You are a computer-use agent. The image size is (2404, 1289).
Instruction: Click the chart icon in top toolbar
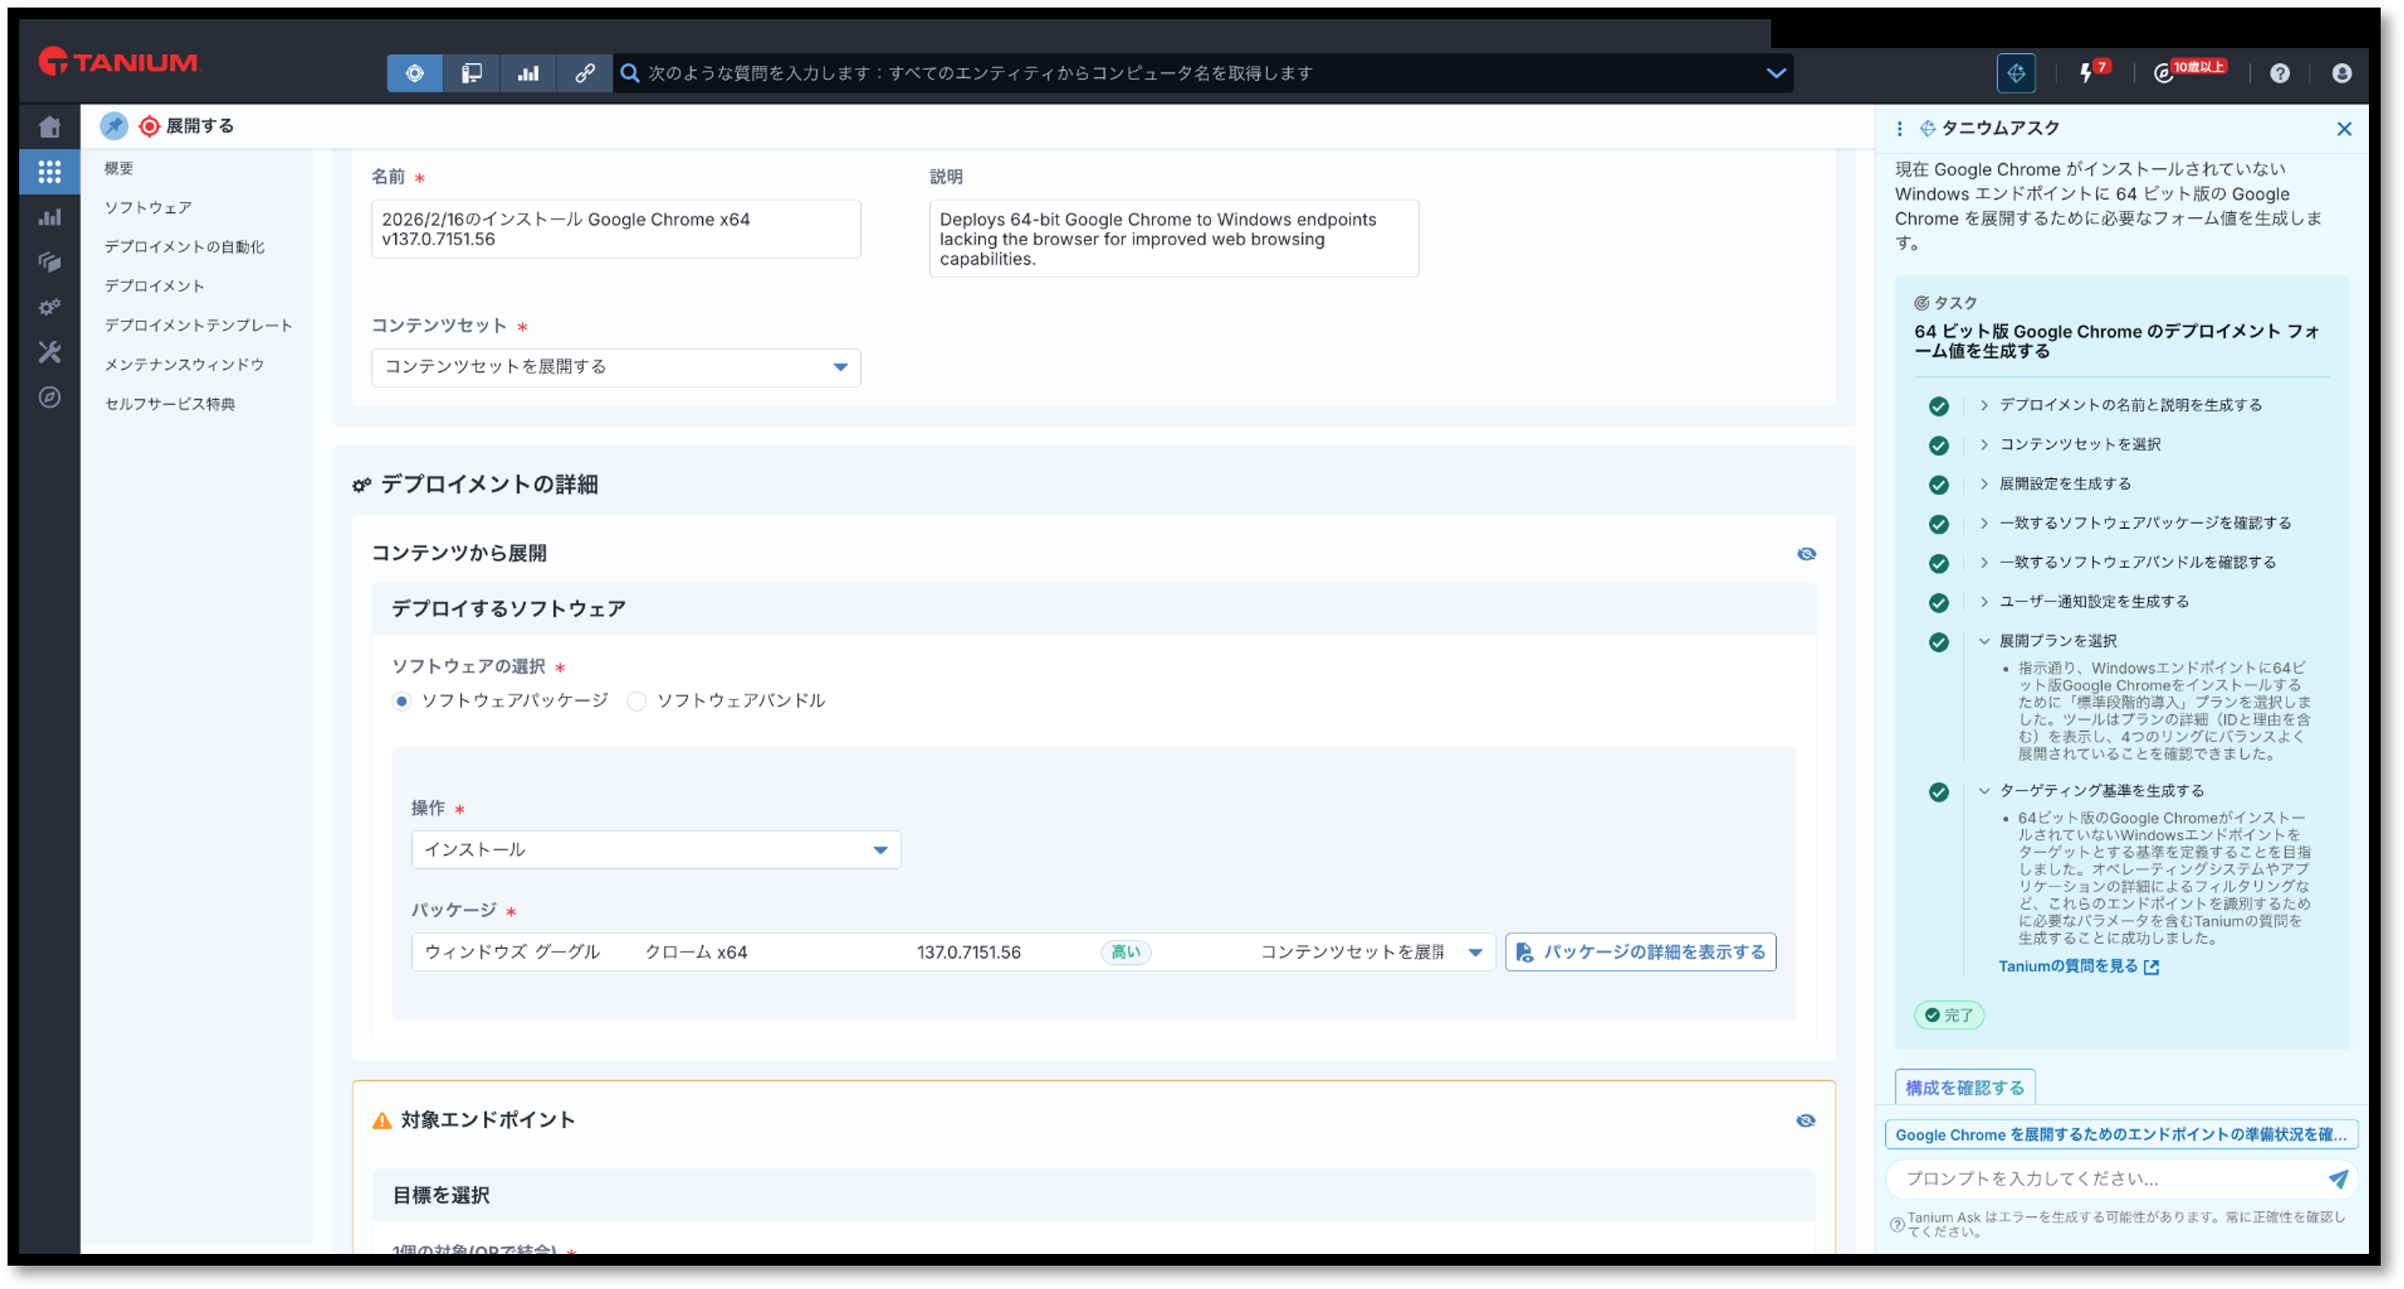528,72
